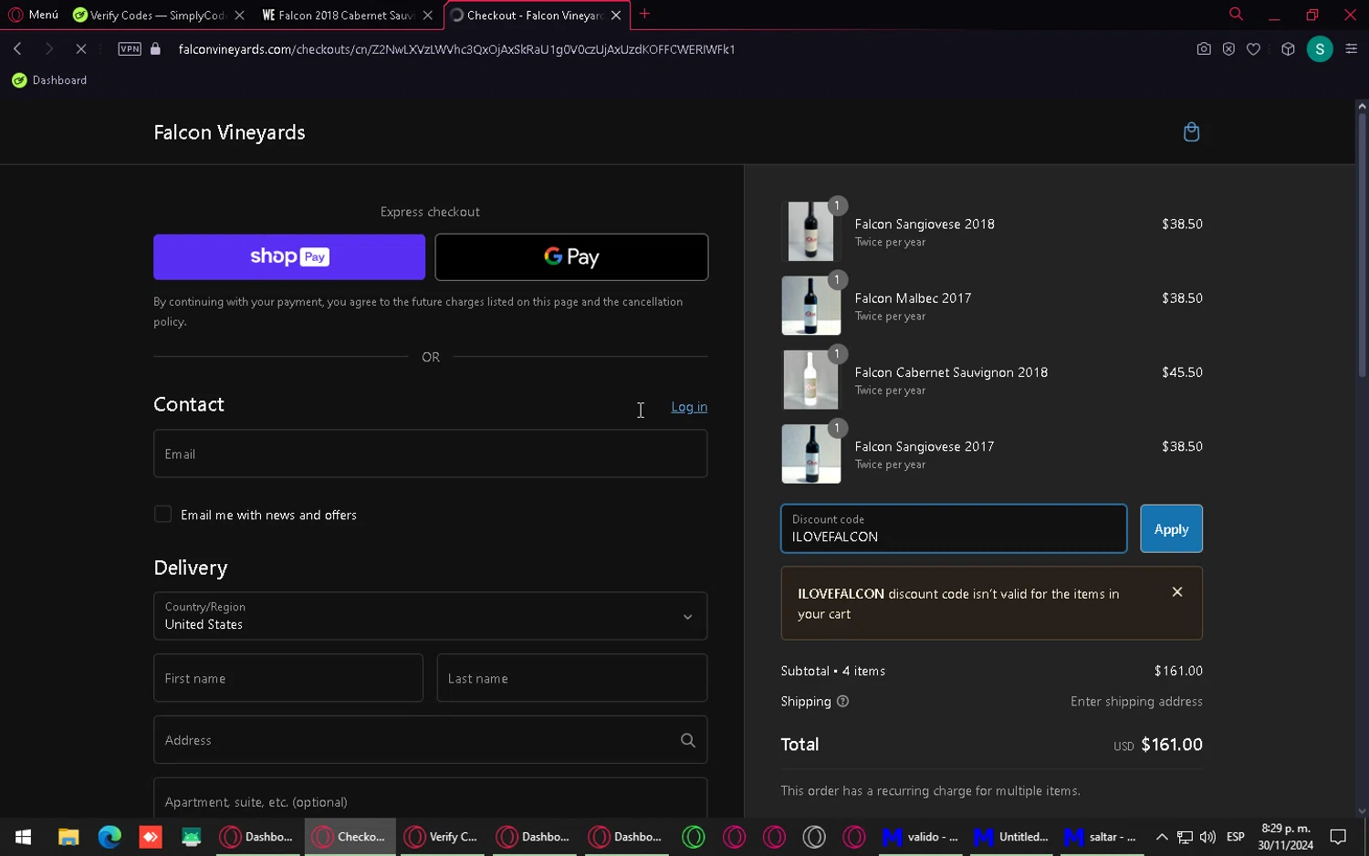Switch to the Untitled taskbar window
The width and height of the screenshot is (1369, 856).
pos(1012,837)
